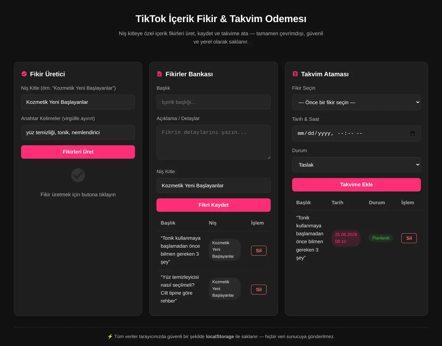Click the Fikri Kaydet button

point(214,205)
